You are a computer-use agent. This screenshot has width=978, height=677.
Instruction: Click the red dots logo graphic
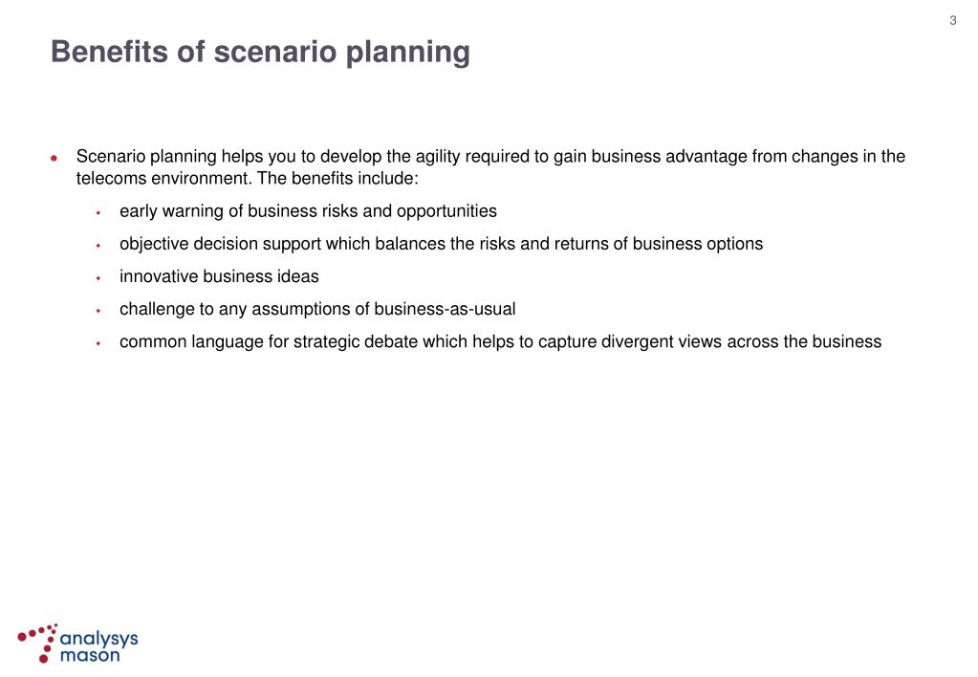(x=37, y=643)
